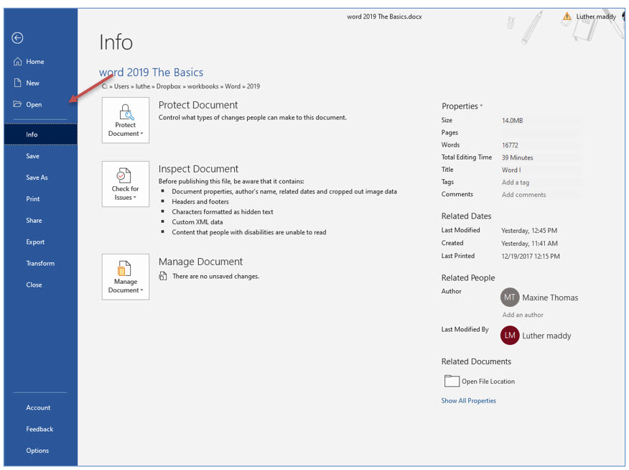Click the Show All Properties link
Viewport: 629px width, 470px height.
(469, 400)
